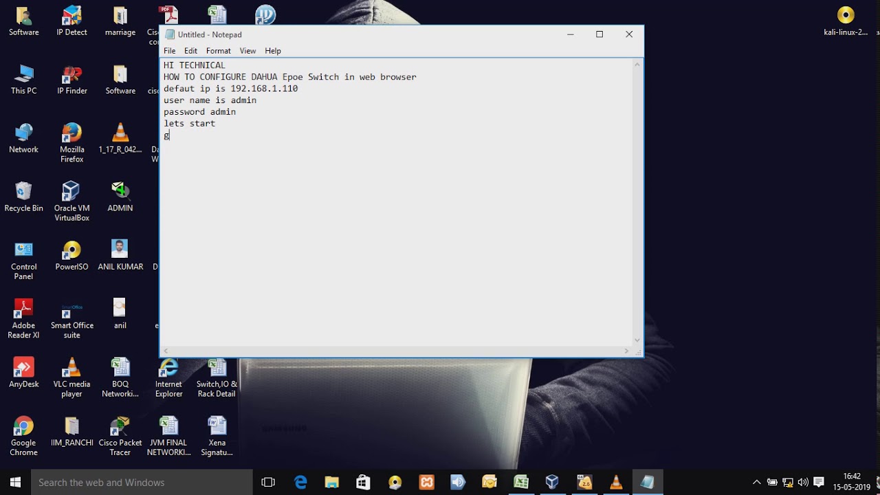880x495 pixels.
Task: Open ANIL KUMAR photo icon
Action: pyautogui.click(x=120, y=256)
